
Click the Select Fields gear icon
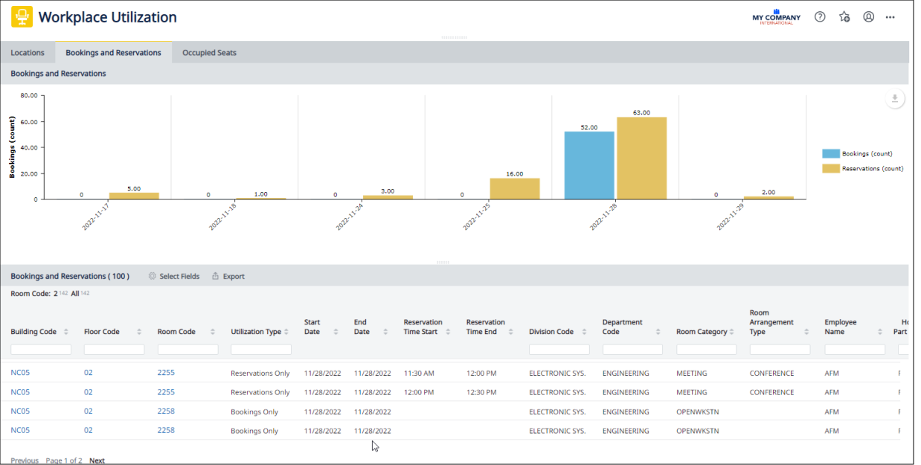point(153,276)
